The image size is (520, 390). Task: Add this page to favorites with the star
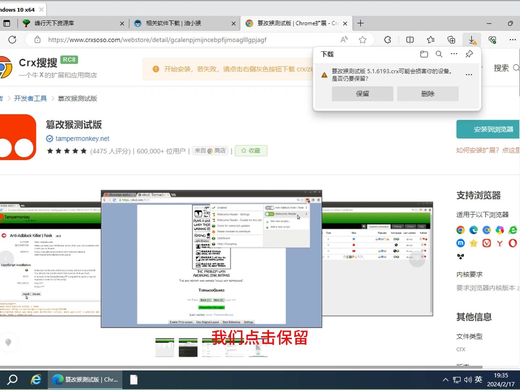click(363, 40)
